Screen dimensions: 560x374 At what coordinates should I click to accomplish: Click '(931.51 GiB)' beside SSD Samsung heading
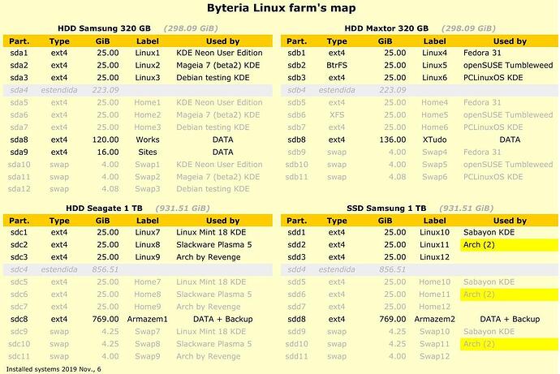click(466, 208)
